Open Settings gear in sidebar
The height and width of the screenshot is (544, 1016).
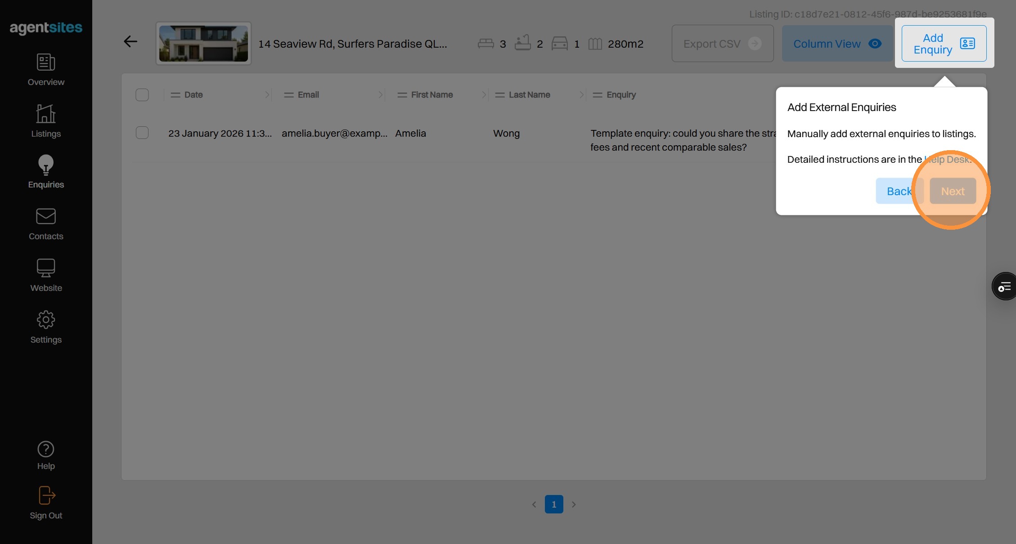(x=46, y=320)
